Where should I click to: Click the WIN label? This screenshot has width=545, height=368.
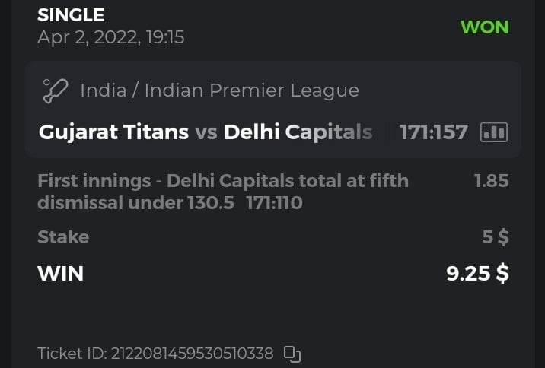coord(60,273)
